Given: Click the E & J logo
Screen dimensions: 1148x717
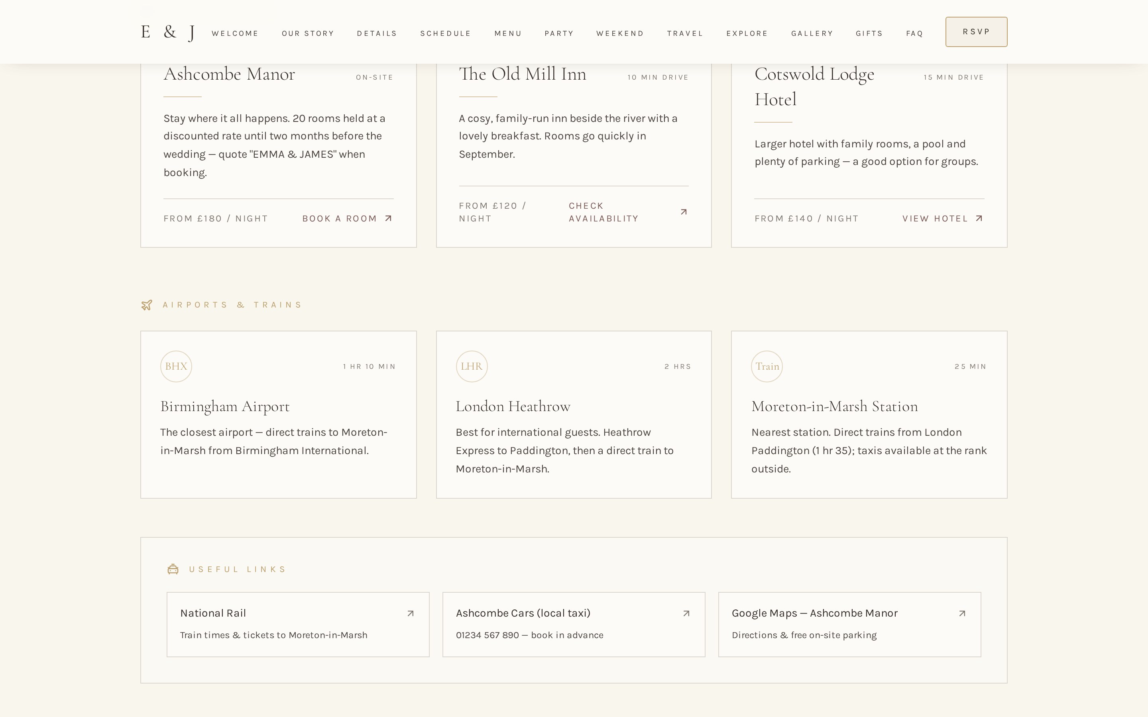Looking at the screenshot, I should coord(168,32).
